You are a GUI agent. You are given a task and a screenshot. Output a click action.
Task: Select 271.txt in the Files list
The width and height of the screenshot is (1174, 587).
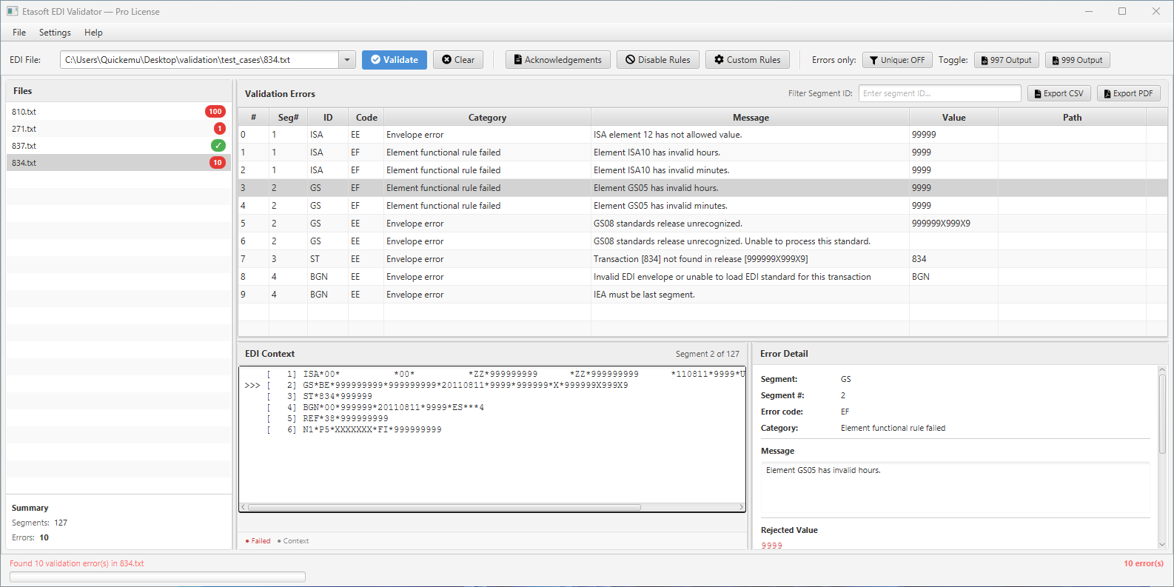pos(118,129)
